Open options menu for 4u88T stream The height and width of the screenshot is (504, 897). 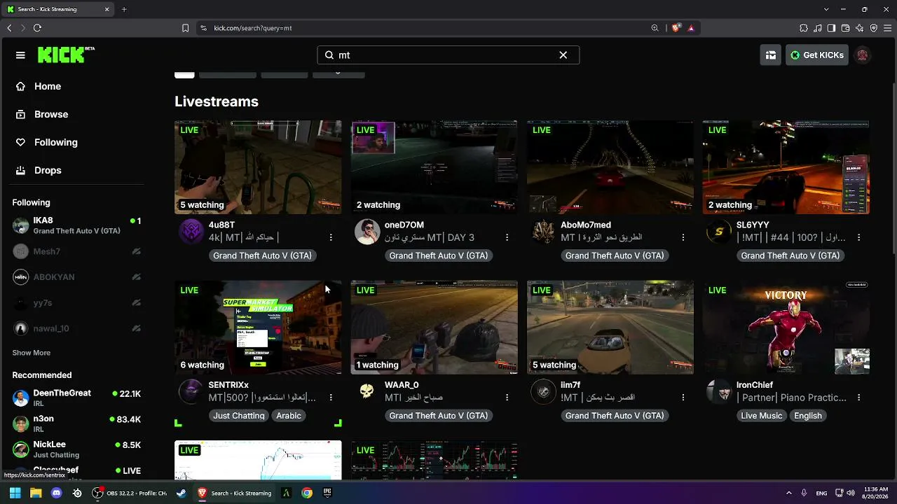331,237
